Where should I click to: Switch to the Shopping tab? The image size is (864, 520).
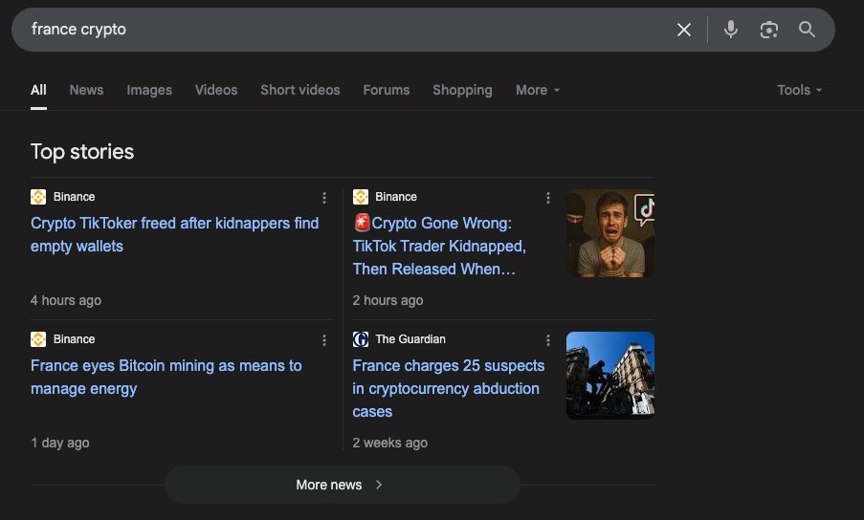pyautogui.click(x=462, y=90)
